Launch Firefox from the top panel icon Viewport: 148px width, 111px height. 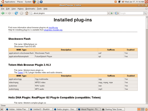tap(34, 2)
